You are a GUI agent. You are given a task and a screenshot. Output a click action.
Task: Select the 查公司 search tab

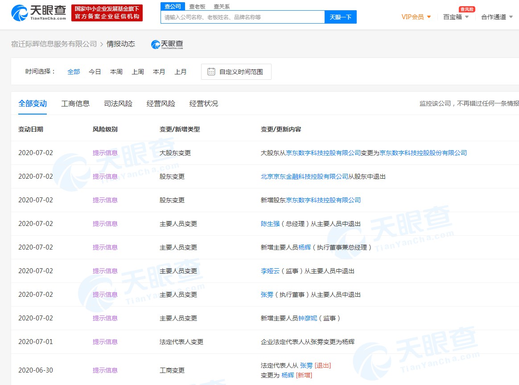pos(173,6)
